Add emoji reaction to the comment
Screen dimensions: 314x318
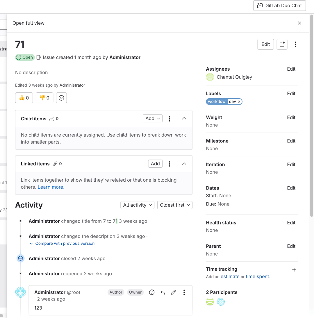tap(152, 292)
